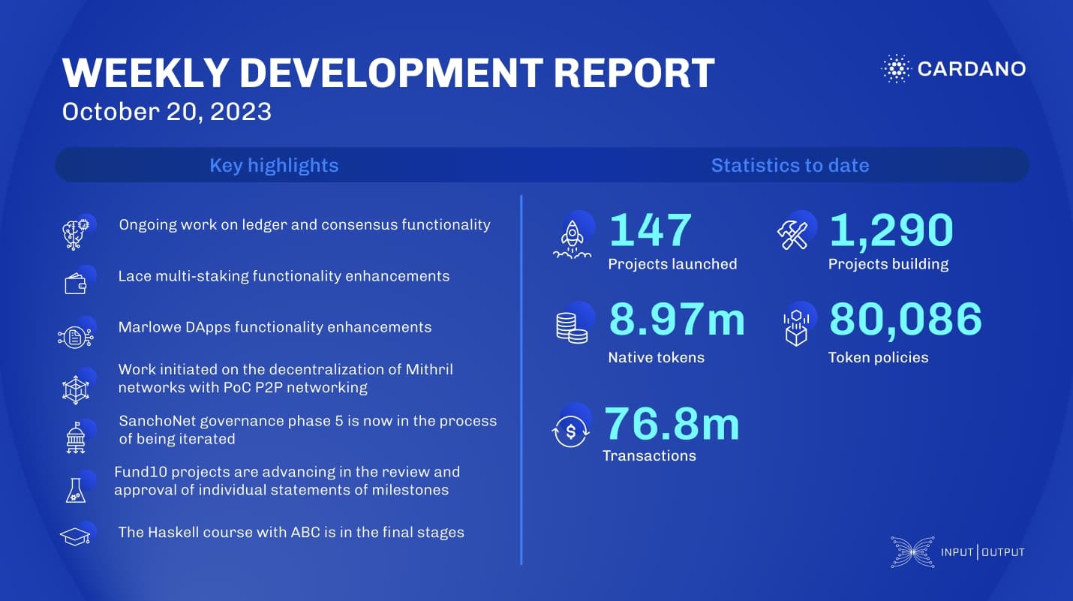
Task: Click the date October 20, 2023
Action: [x=167, y=112]
